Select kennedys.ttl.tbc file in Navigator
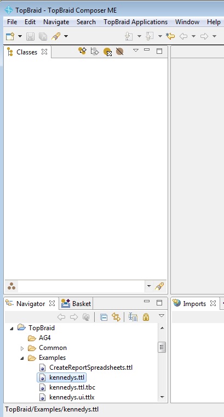Screen dimensions: 224x417 click(72, 387)
